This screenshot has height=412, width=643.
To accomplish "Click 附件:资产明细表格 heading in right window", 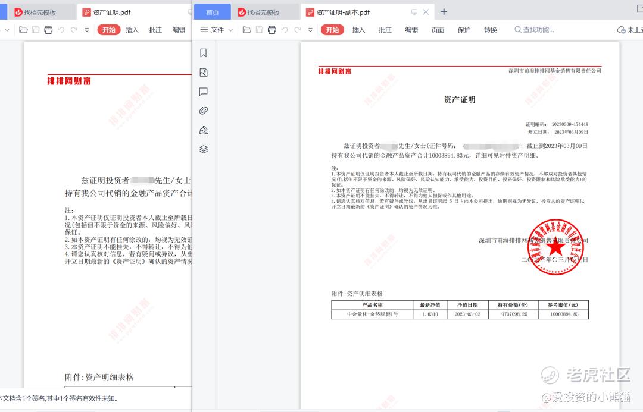I will point(357,294).
